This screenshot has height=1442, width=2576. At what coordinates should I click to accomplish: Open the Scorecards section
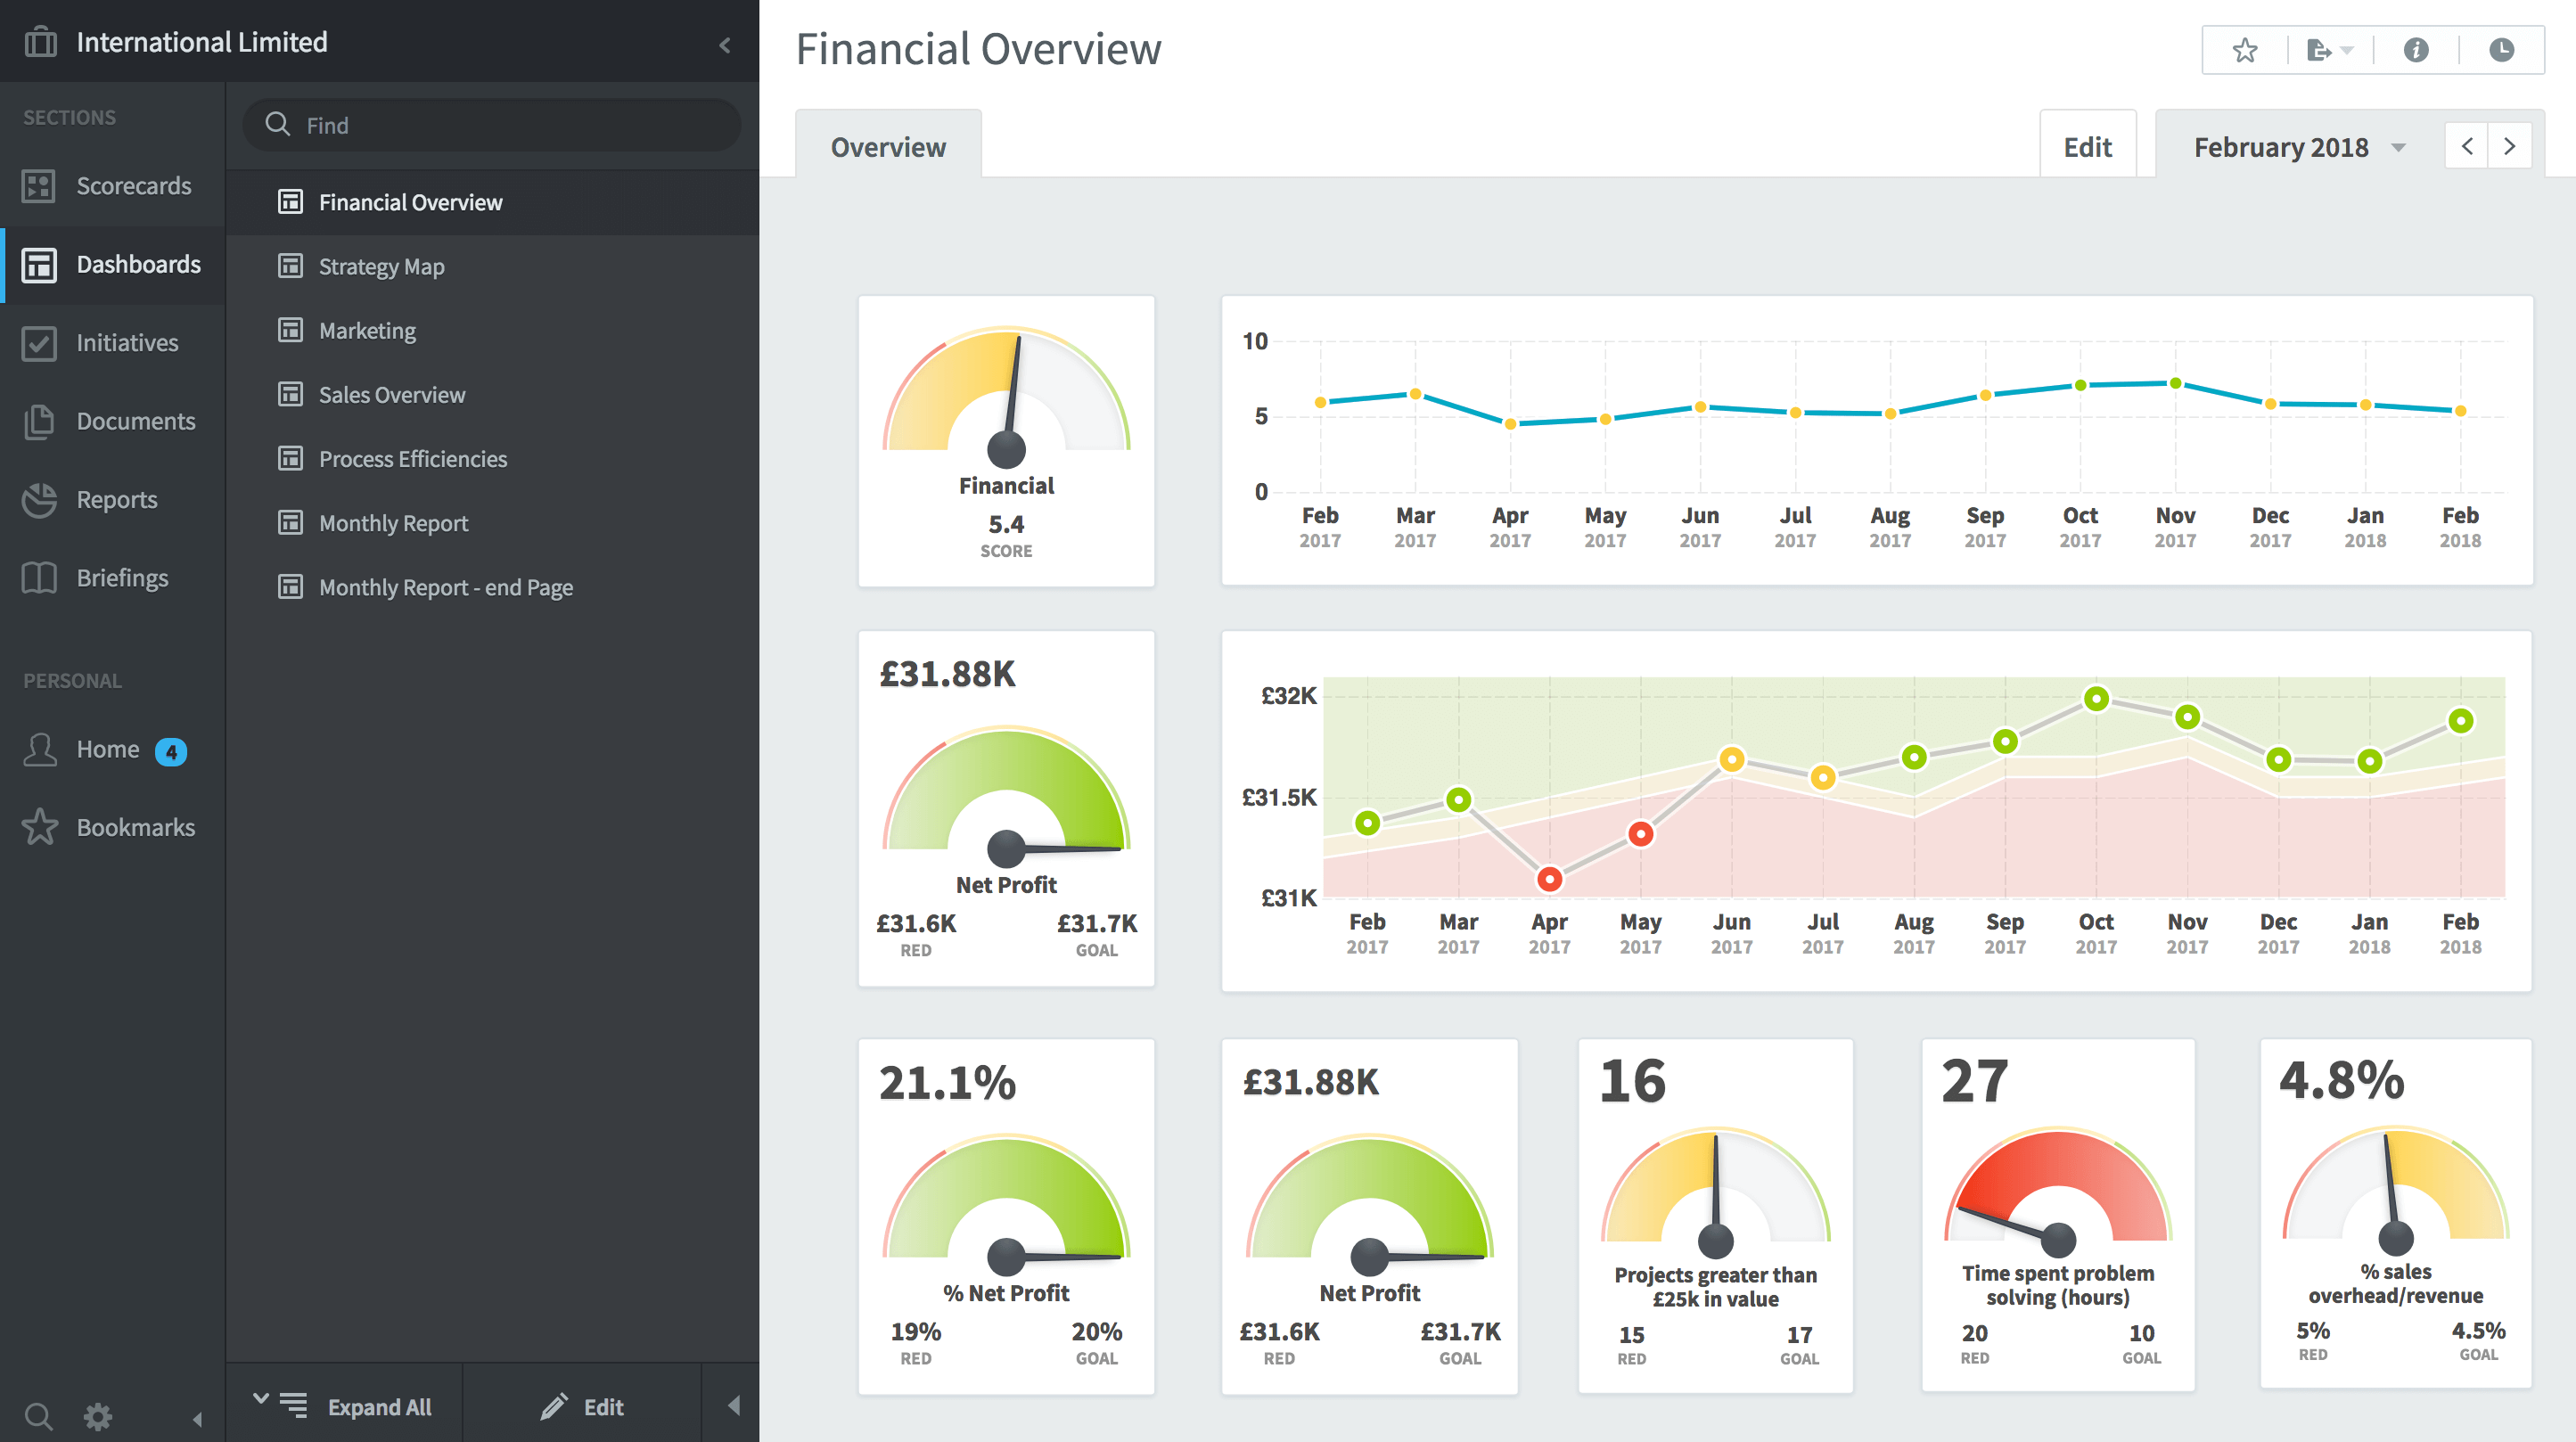[113, 186]
